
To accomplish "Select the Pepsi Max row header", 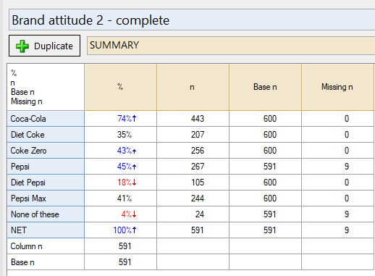I will [46, 198].
